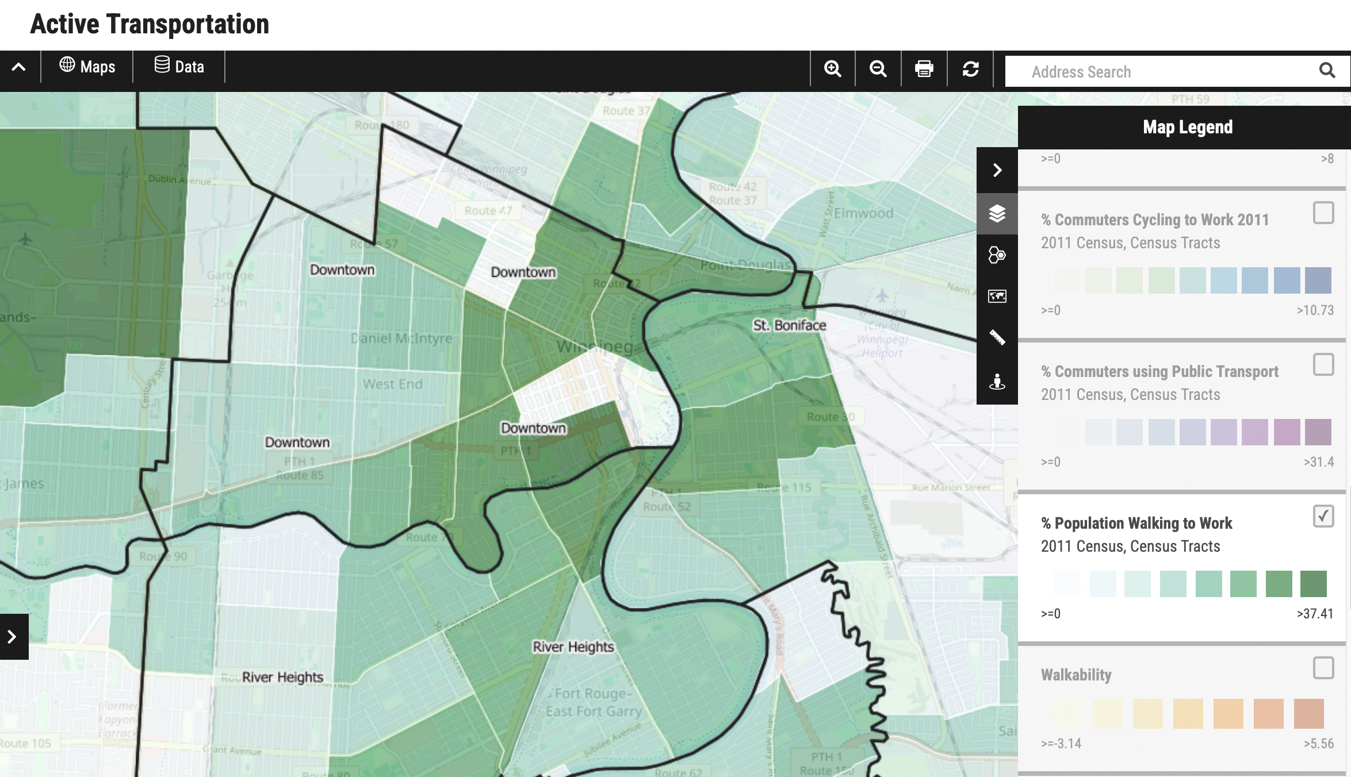Open the layers stack icon panel
This screenshot has width=1351, height=777.
(997, 213)
